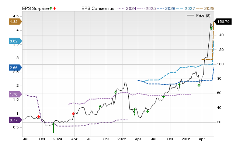Click the 140 tick on the price axis
The width and height of the screenshot is (236, 141).
click(220, 35)
